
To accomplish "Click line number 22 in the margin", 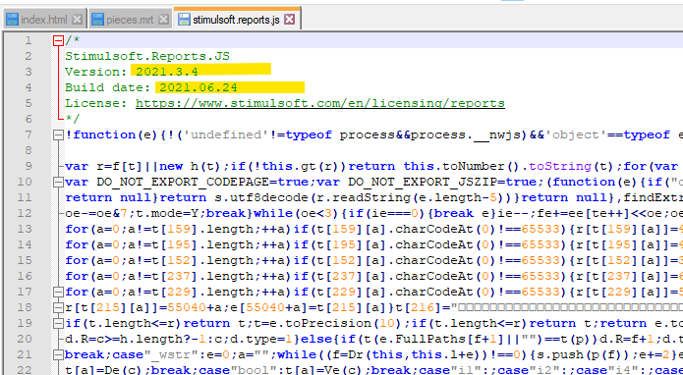I will coord(25,370).
